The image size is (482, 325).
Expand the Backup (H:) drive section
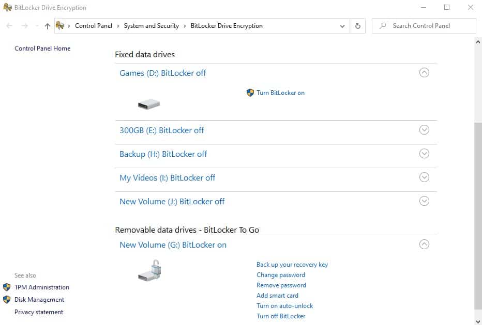pos(424,154)
